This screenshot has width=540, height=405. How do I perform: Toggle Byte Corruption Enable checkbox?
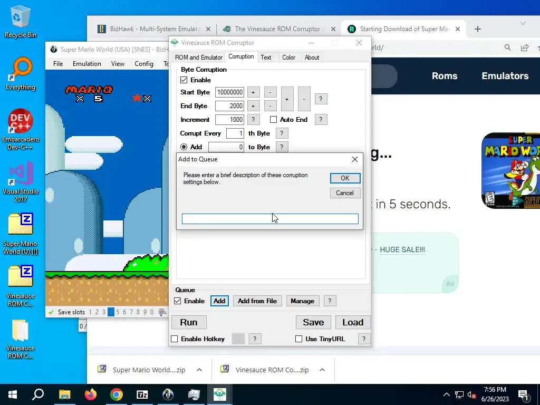pyautogui.click(x=184, y=80)
